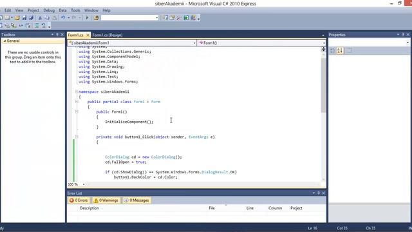Sort Error List by File column
Viewport: 412px width, 232px height.
pos(212,208)
